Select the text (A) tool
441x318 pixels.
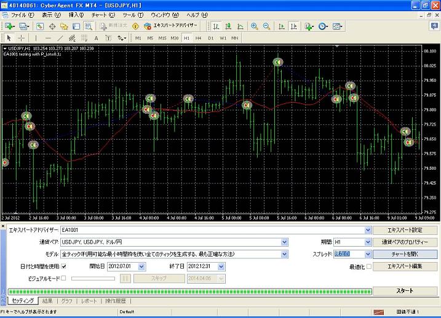[96, 38]
